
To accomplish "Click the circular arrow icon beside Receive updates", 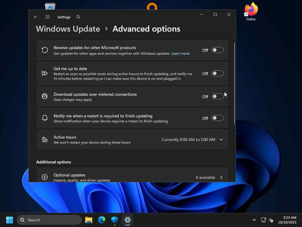I will click(45, 50).
